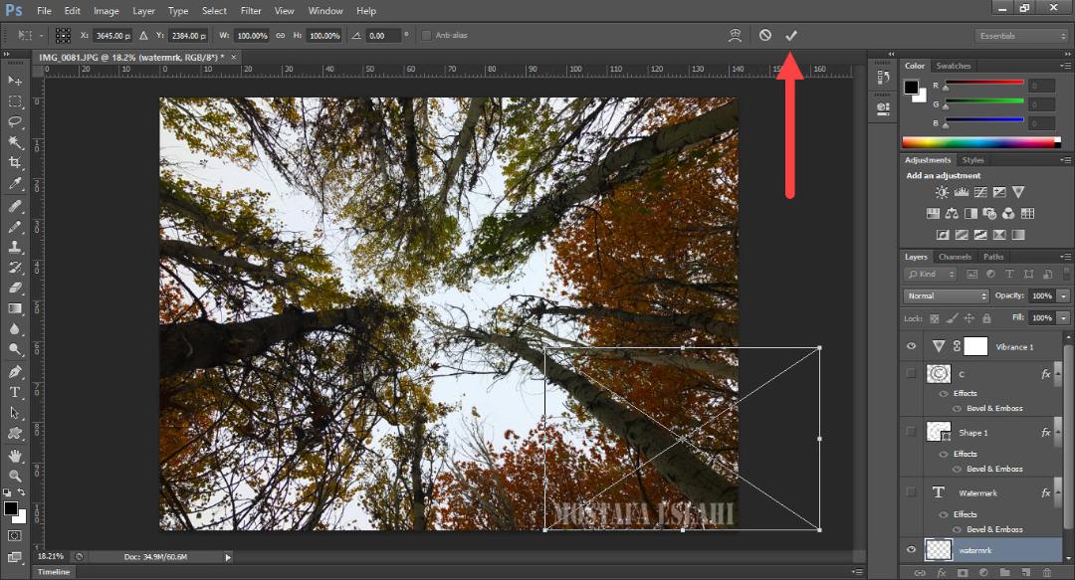The width and height of the screenshot is (1075, 580).
Task: Switch to the Channels tab
Action: pos(955,257)
